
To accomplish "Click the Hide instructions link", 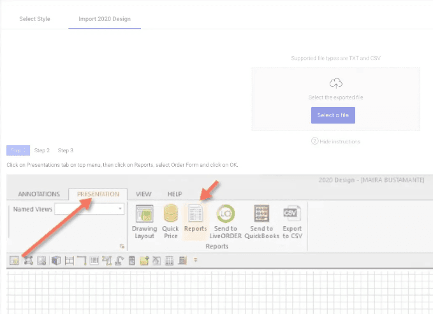I will point(340,141).
